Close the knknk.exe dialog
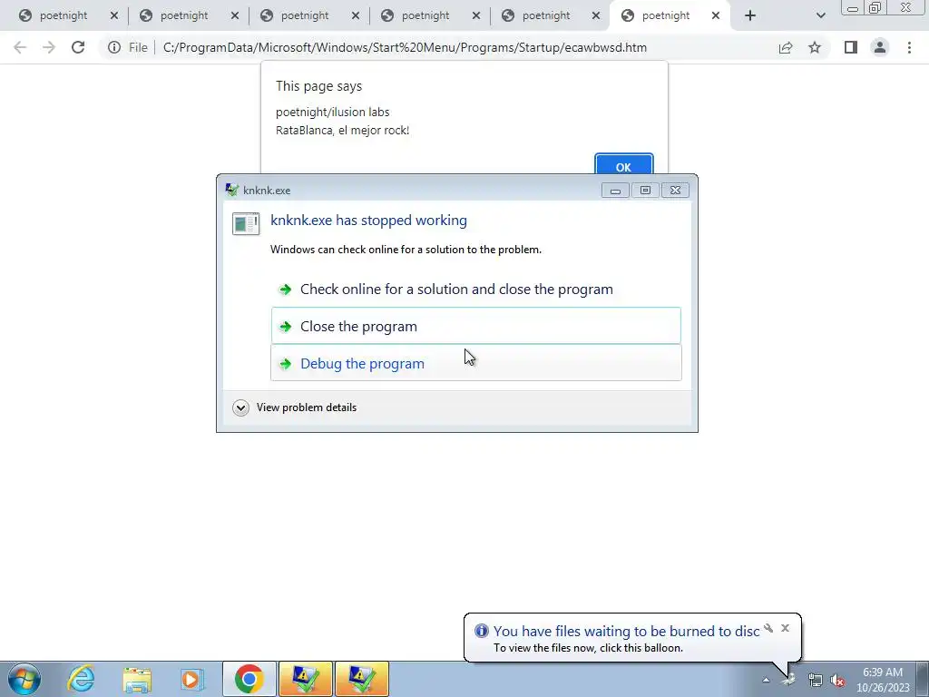929x697 pixels. (x=675, y=191)
